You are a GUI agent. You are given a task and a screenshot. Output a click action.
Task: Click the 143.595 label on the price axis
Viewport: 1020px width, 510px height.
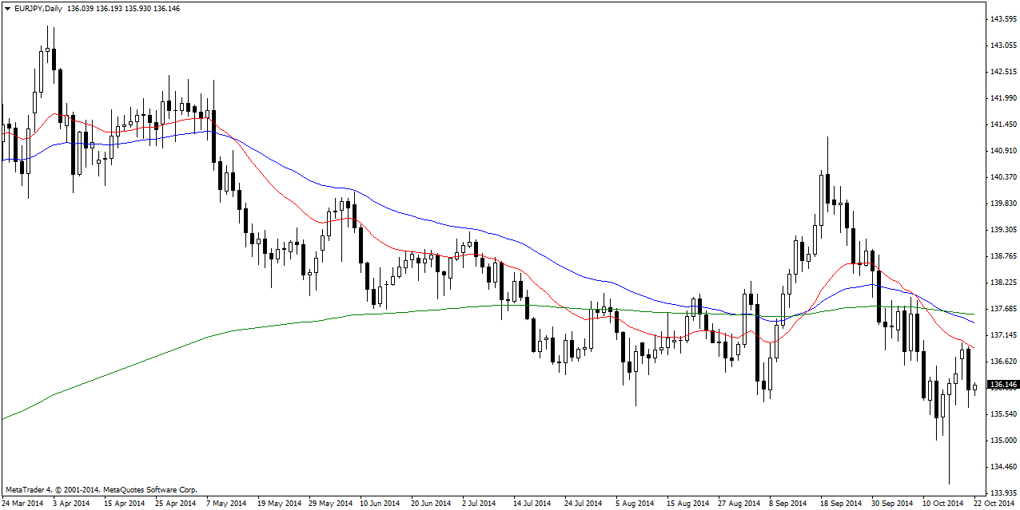(x=1002, y=18)
